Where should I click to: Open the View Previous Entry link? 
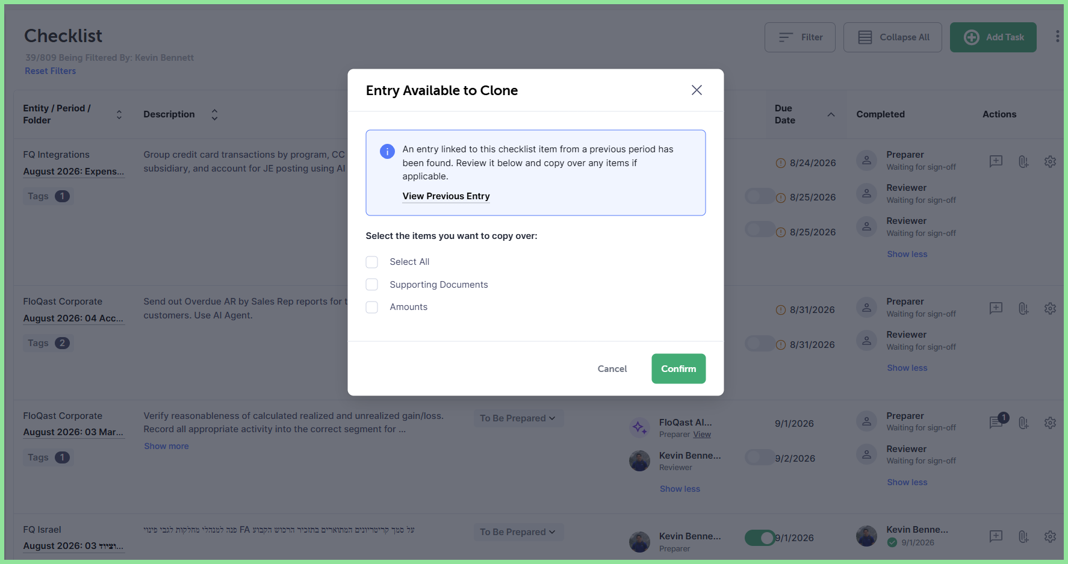[446, 196]
